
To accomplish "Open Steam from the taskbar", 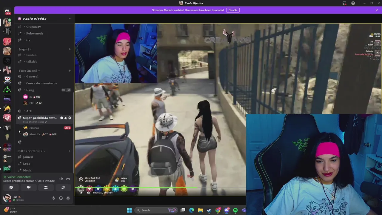I will [209, 210].
